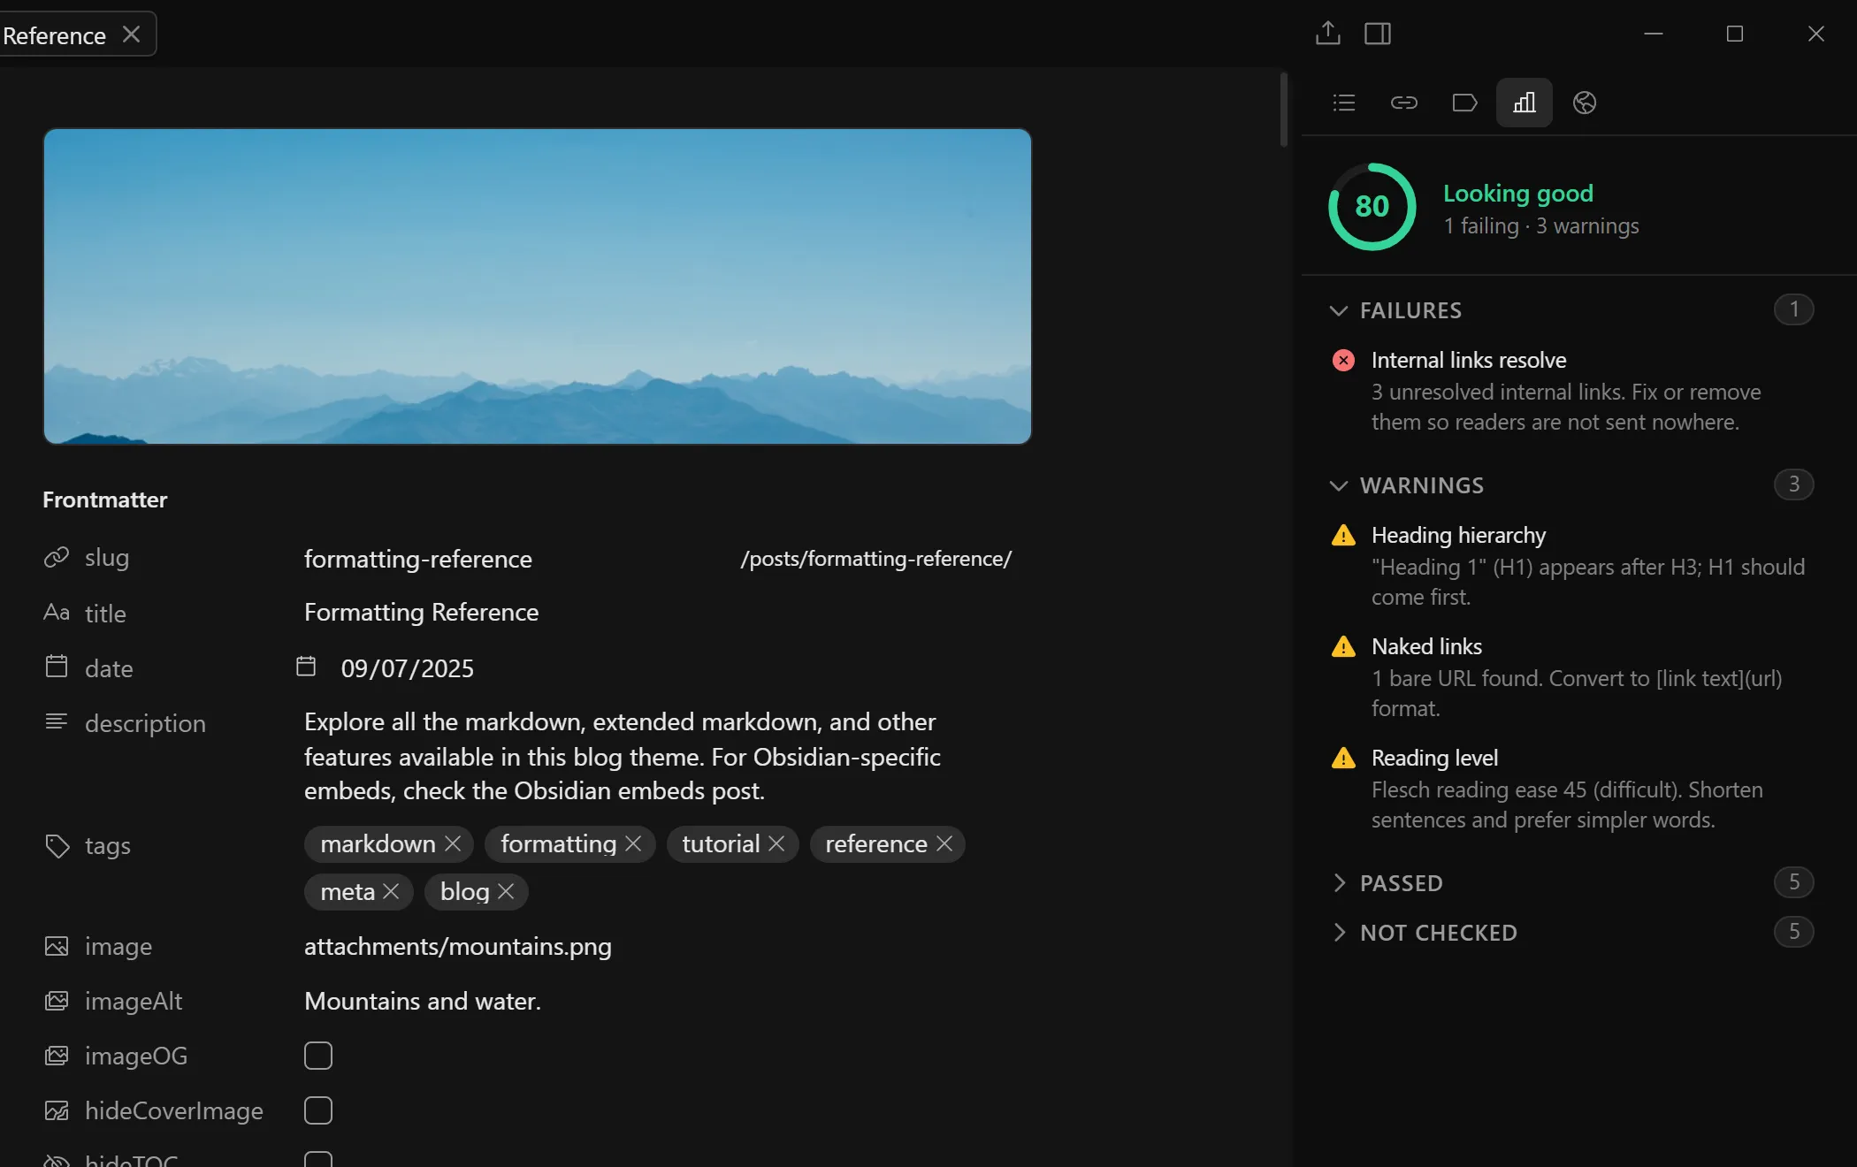The image size is (1857, 1167).
Task: Click the Frontmatter heading
Action: pos(105,500)
